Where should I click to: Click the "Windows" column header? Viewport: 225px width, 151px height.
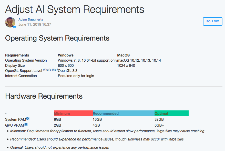point(66,55)
